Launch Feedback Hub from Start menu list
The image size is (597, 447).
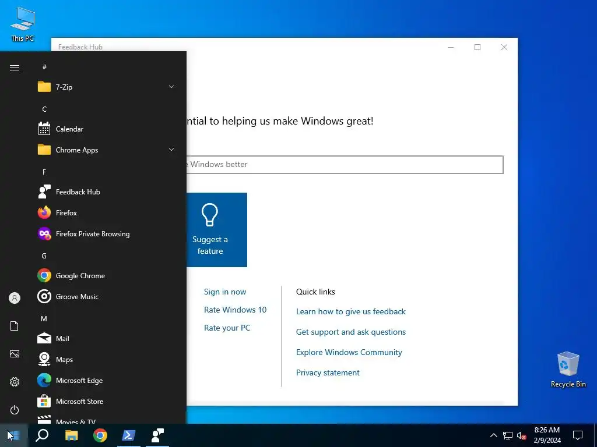pos(107,192)
